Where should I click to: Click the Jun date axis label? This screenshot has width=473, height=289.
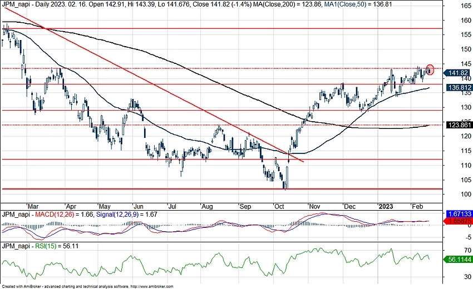click(x=138, y=206)
